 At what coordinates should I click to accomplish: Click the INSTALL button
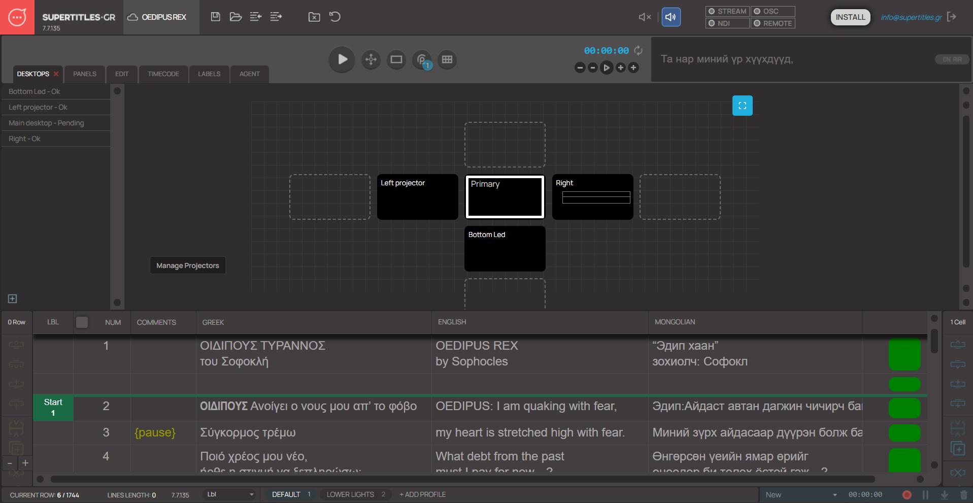851,17
